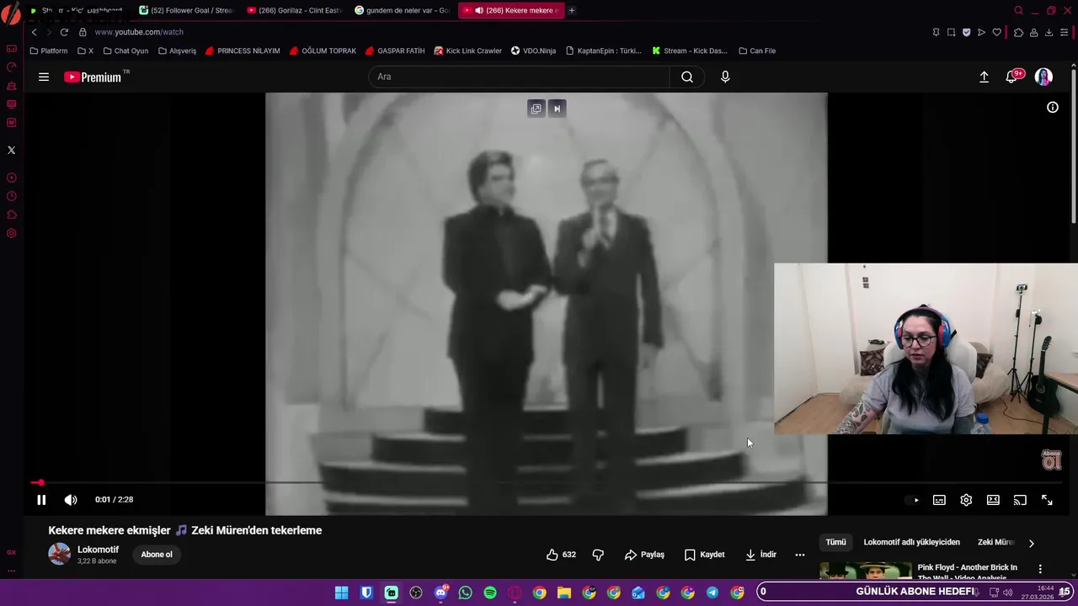Open Alışveriş bookmark folder
This screenshot has height=606, width=1078.
click(x=177, y=50)
